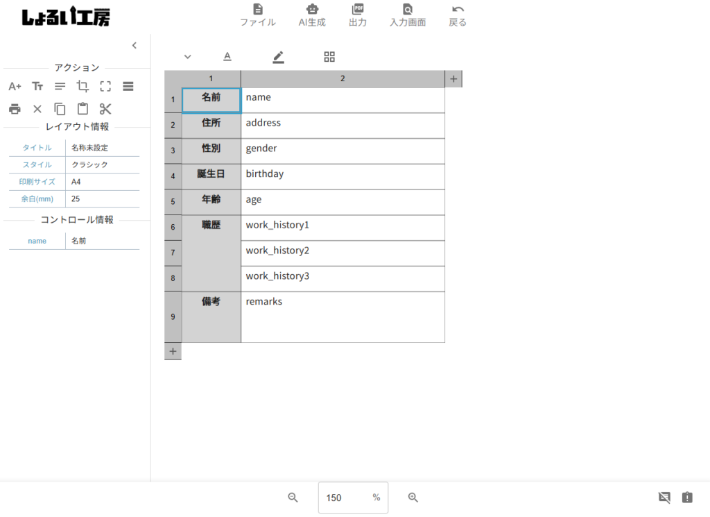Click the X delete icon in actions

(x=37, y=109)
